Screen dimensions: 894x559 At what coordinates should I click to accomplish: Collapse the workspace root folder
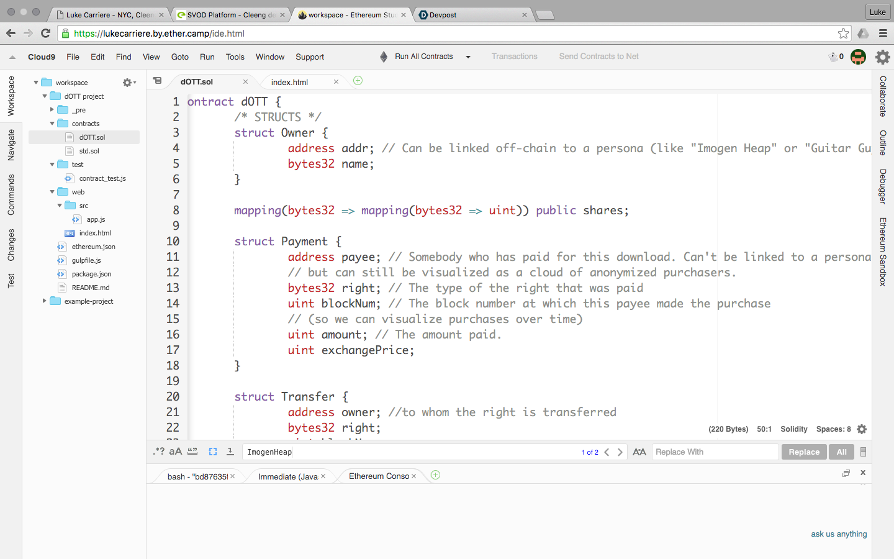(36, 83)
